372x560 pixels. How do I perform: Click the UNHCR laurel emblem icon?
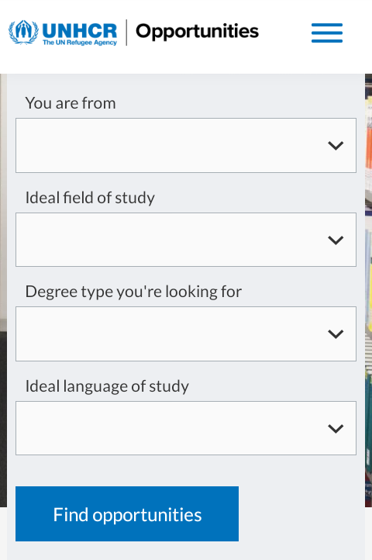pos(23,32)
